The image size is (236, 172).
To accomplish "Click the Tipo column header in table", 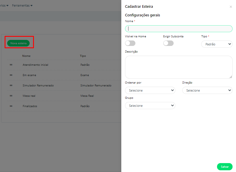I will click(83, 56).
